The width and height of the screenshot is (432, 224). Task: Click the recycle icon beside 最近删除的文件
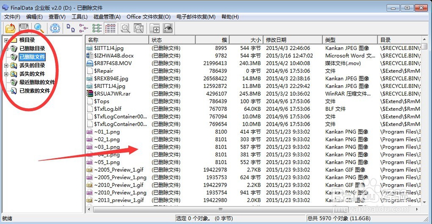(x=14, y=82)
